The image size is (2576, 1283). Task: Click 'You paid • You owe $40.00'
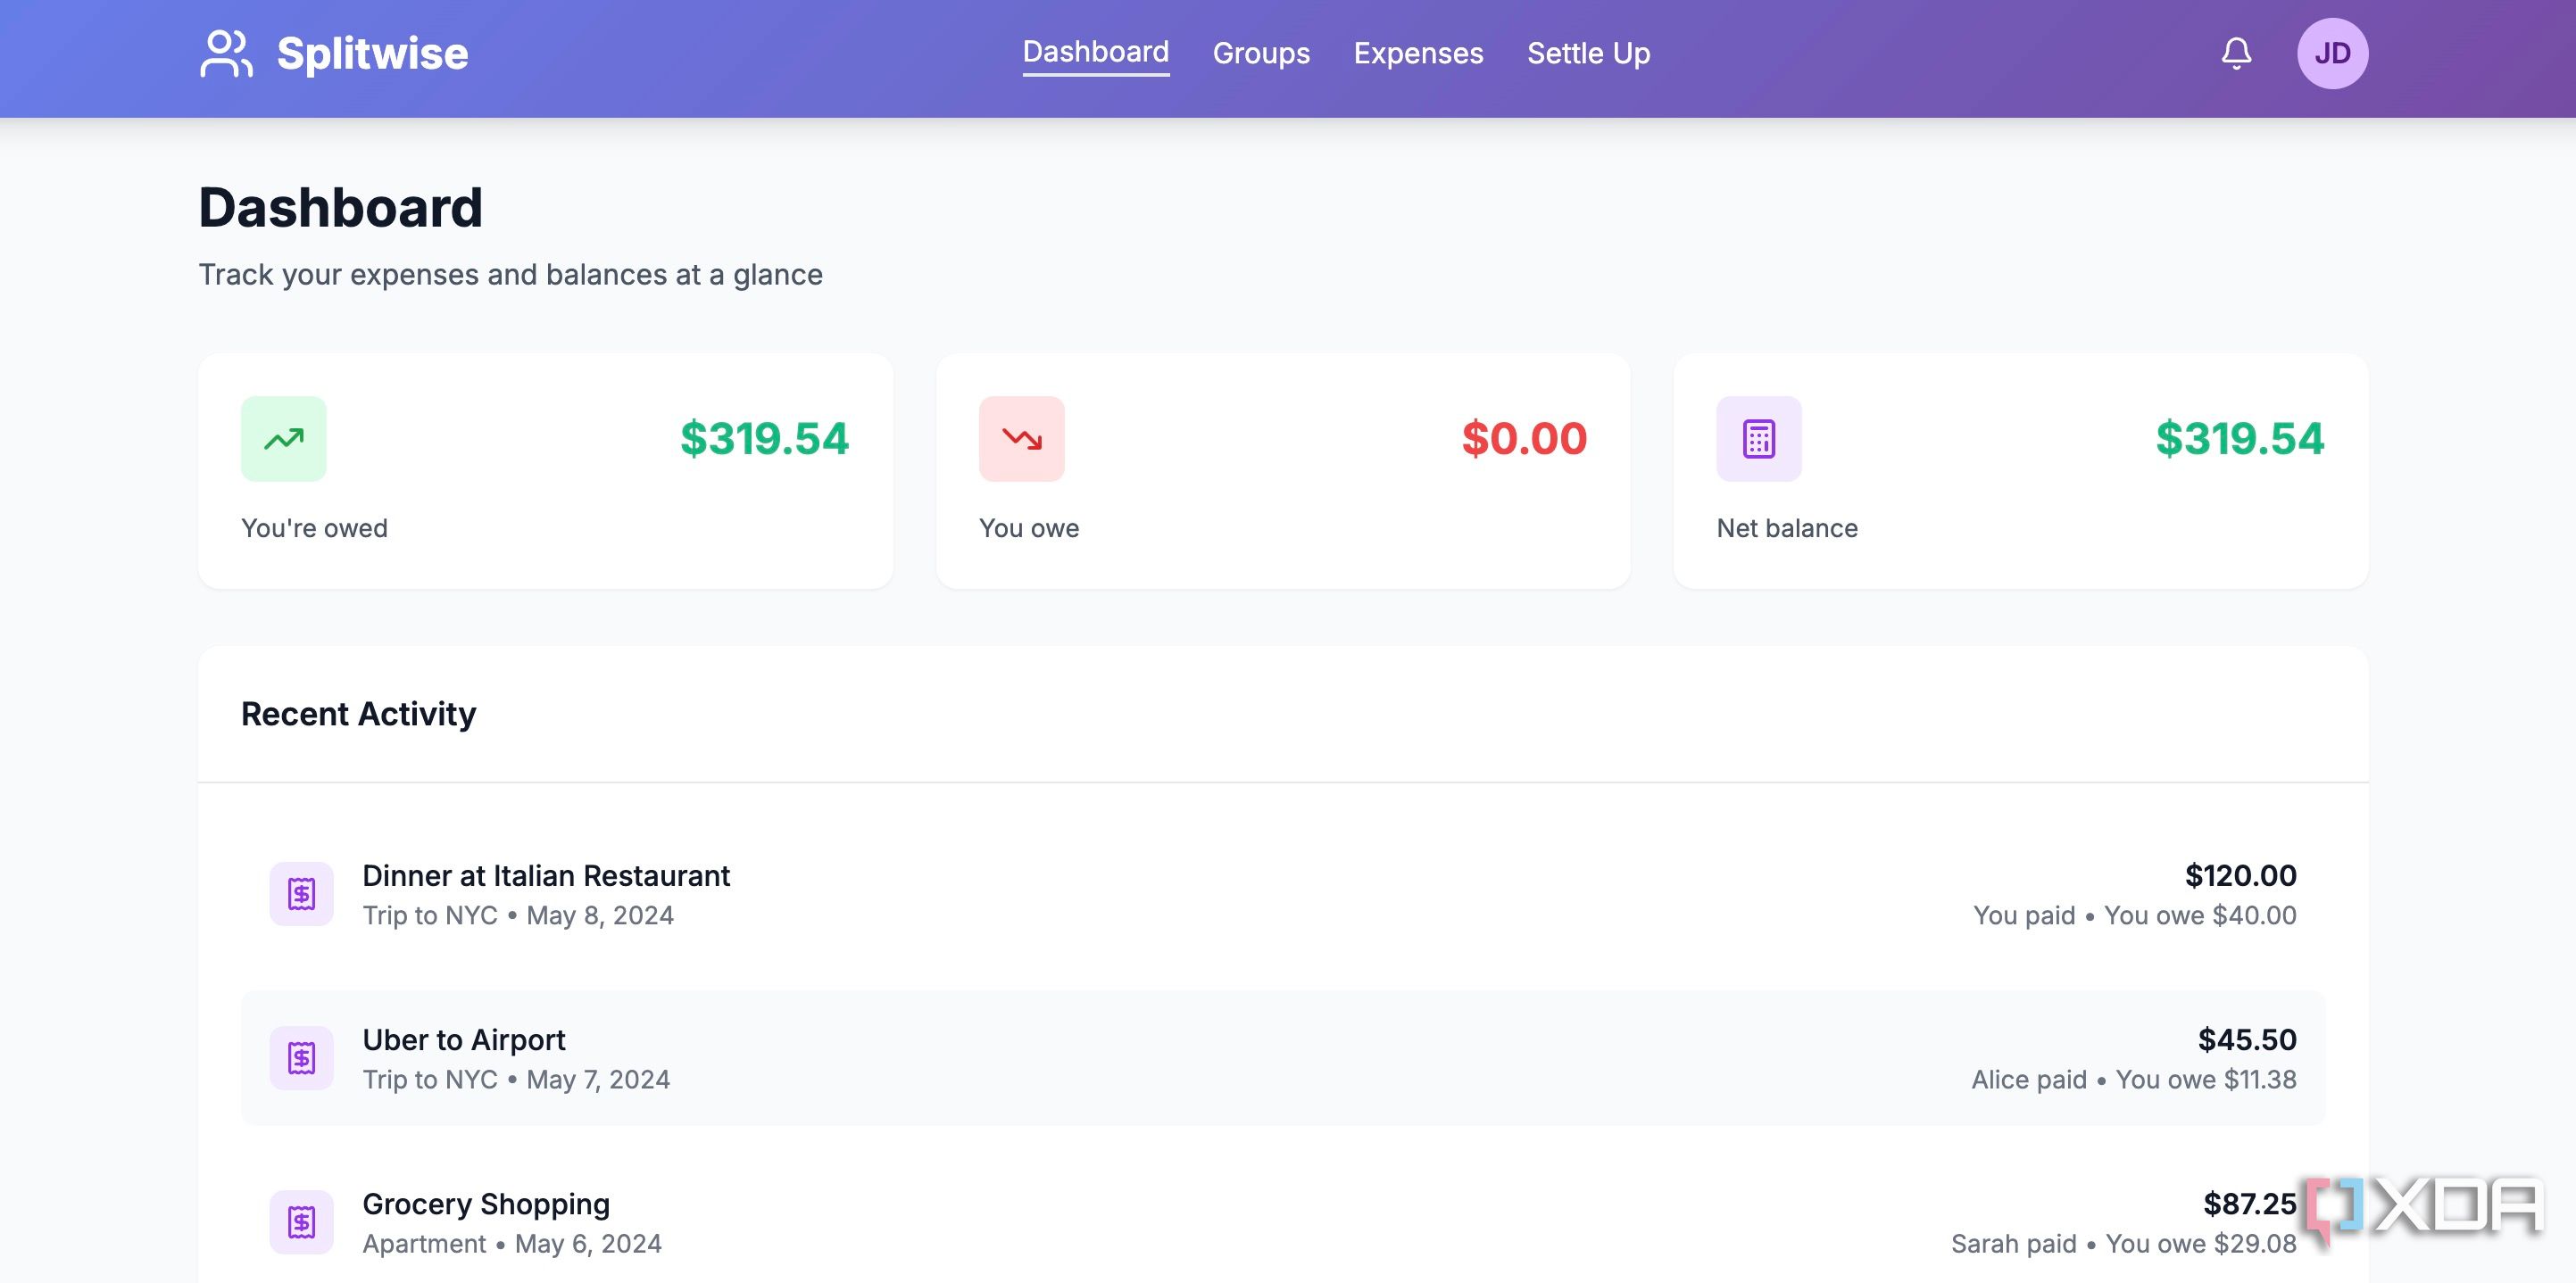click(x=2135, y=915)
